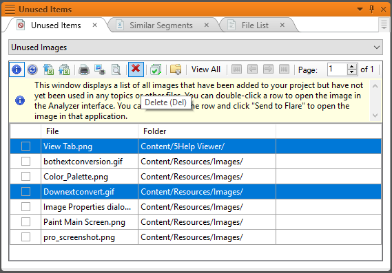Screen dimensions: 392x273
Task: Close the Unused Items tab
Action: (95, 25)
